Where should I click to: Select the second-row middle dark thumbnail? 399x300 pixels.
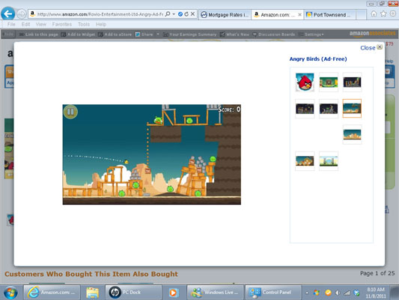click(x=329, y=109)
